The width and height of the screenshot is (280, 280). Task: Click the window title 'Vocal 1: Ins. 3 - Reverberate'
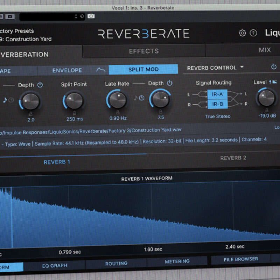(143, 8)
